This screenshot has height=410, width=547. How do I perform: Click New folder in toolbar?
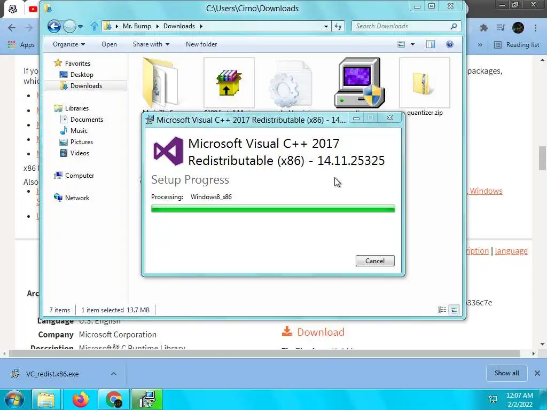point(201,44)
